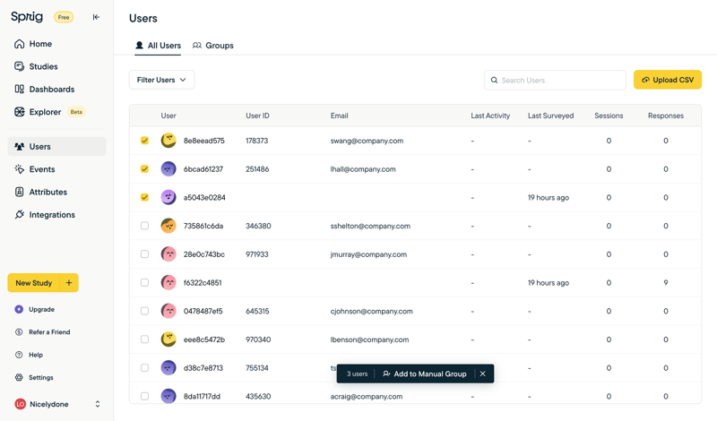
Task: Click the Explorer icon in sidebar
Action: 19,112
